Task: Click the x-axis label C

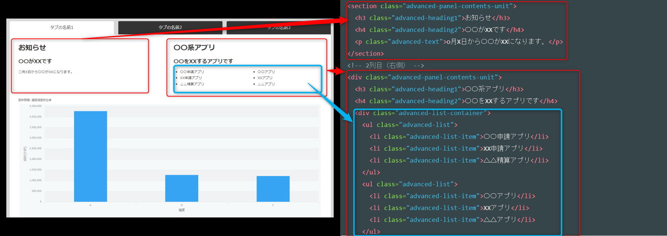Action: [x=273, y=205]
